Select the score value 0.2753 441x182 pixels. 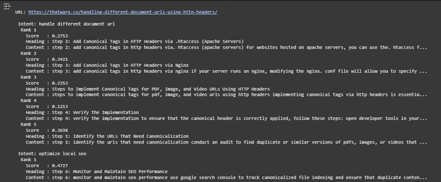click(60, 36)
